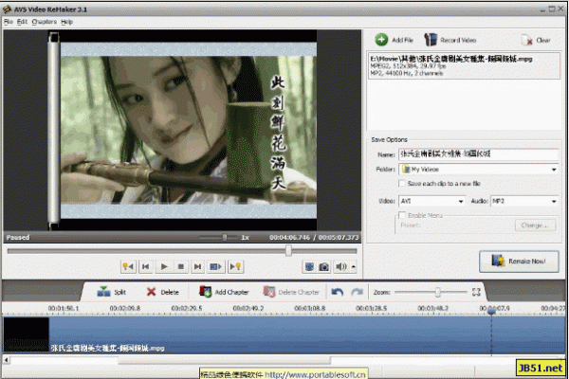Click the timeline clip thumbnail

(x=27, y=334)
